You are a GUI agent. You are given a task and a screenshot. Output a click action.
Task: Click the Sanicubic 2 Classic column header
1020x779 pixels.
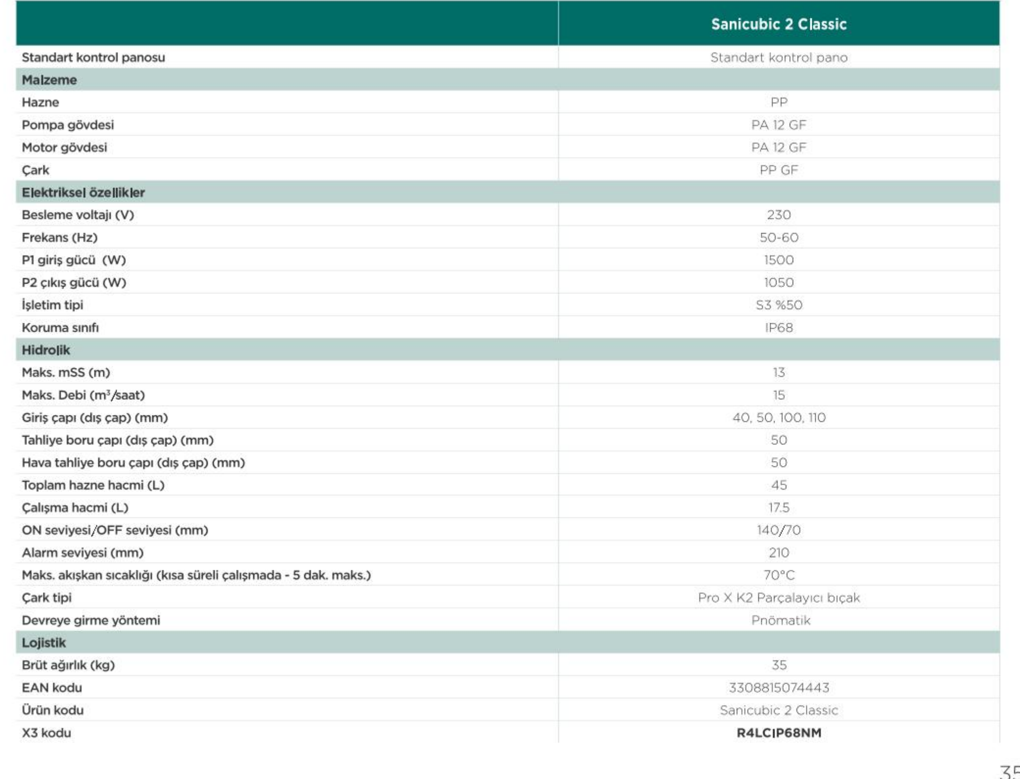pyautogui.click(x=778, y=24)
